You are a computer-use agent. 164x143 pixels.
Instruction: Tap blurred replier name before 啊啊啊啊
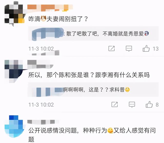48,91
